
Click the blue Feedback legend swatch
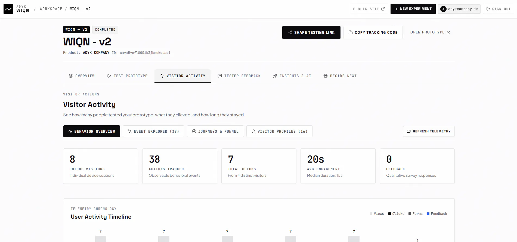click(x=428, y=214)
